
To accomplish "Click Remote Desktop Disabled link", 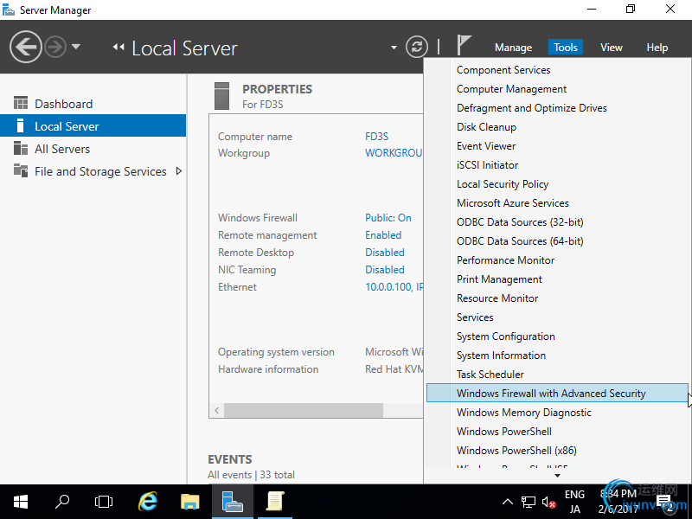I will point(384,252).
